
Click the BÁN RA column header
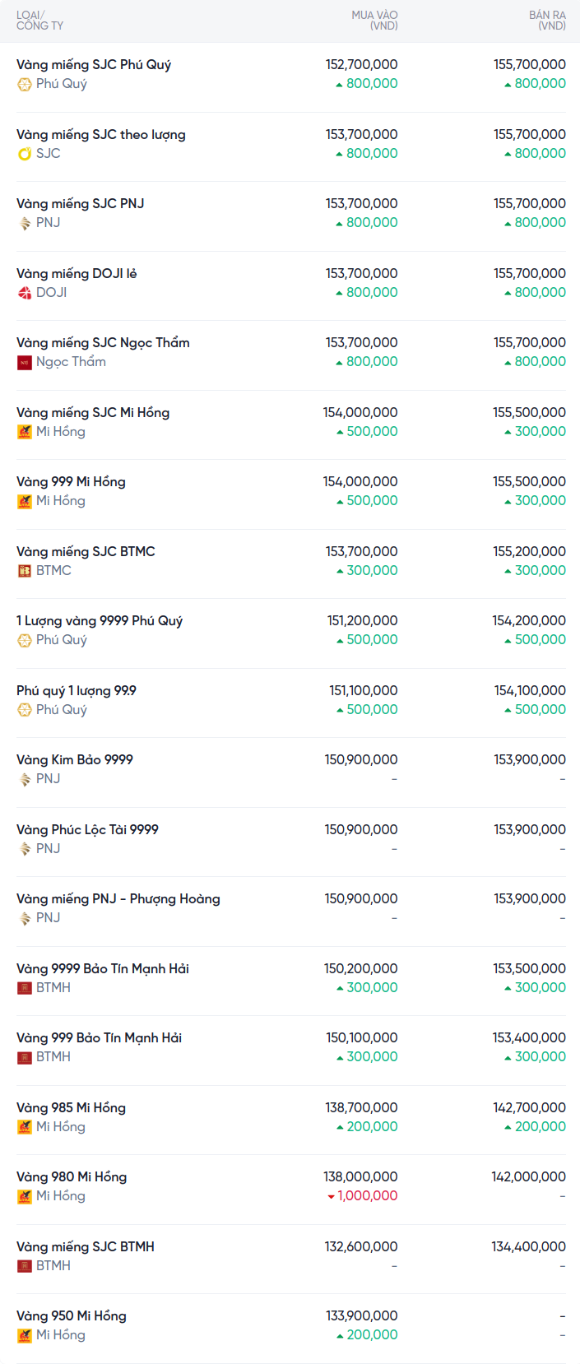547,21
